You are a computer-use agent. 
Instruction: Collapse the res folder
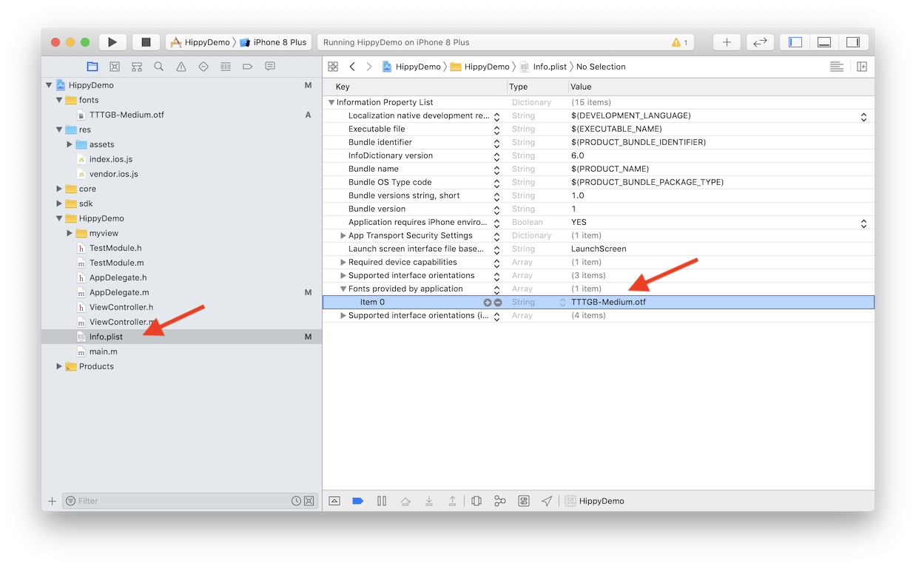[x=59, y=129]
